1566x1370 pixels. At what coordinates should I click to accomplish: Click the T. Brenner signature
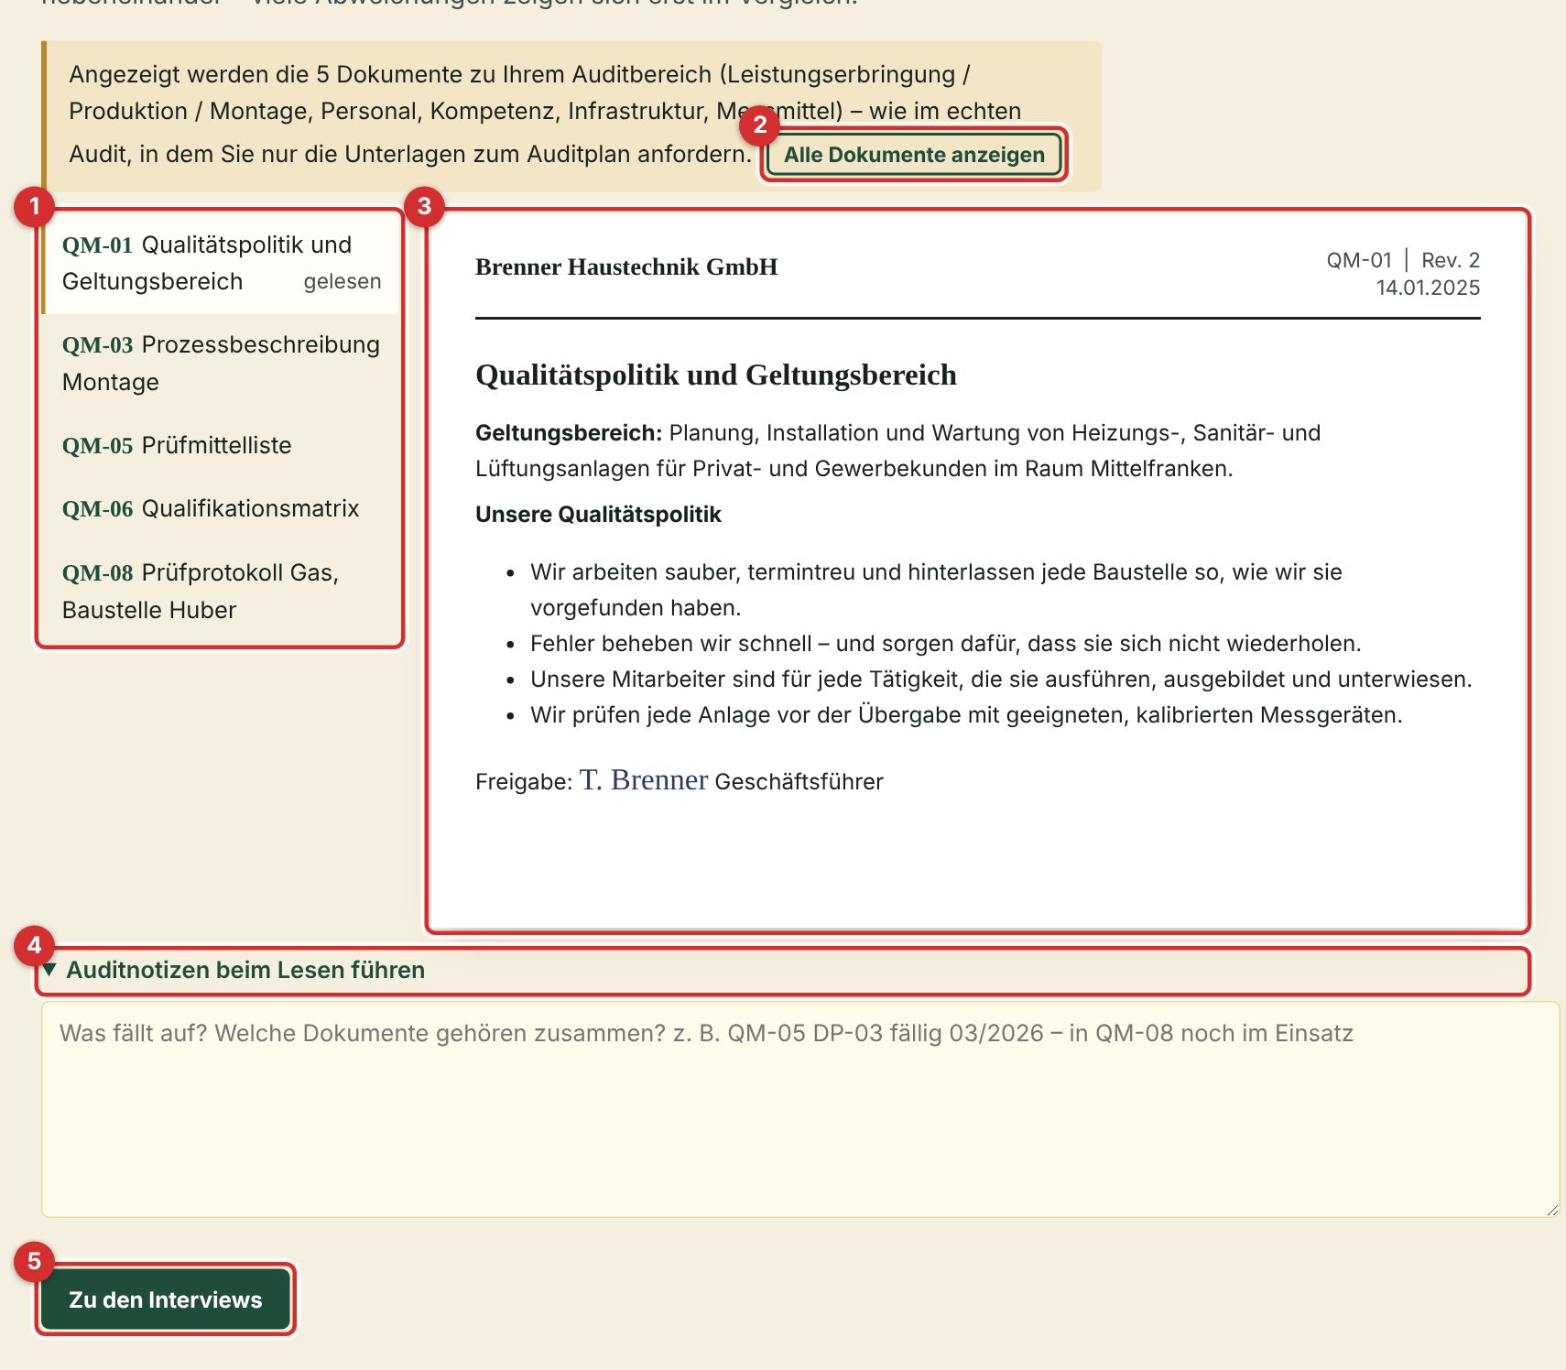point(644,779)
